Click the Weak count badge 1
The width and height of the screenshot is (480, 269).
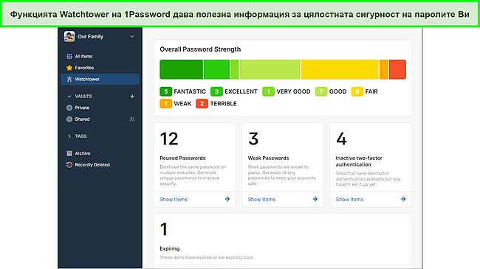coord(165,104)
